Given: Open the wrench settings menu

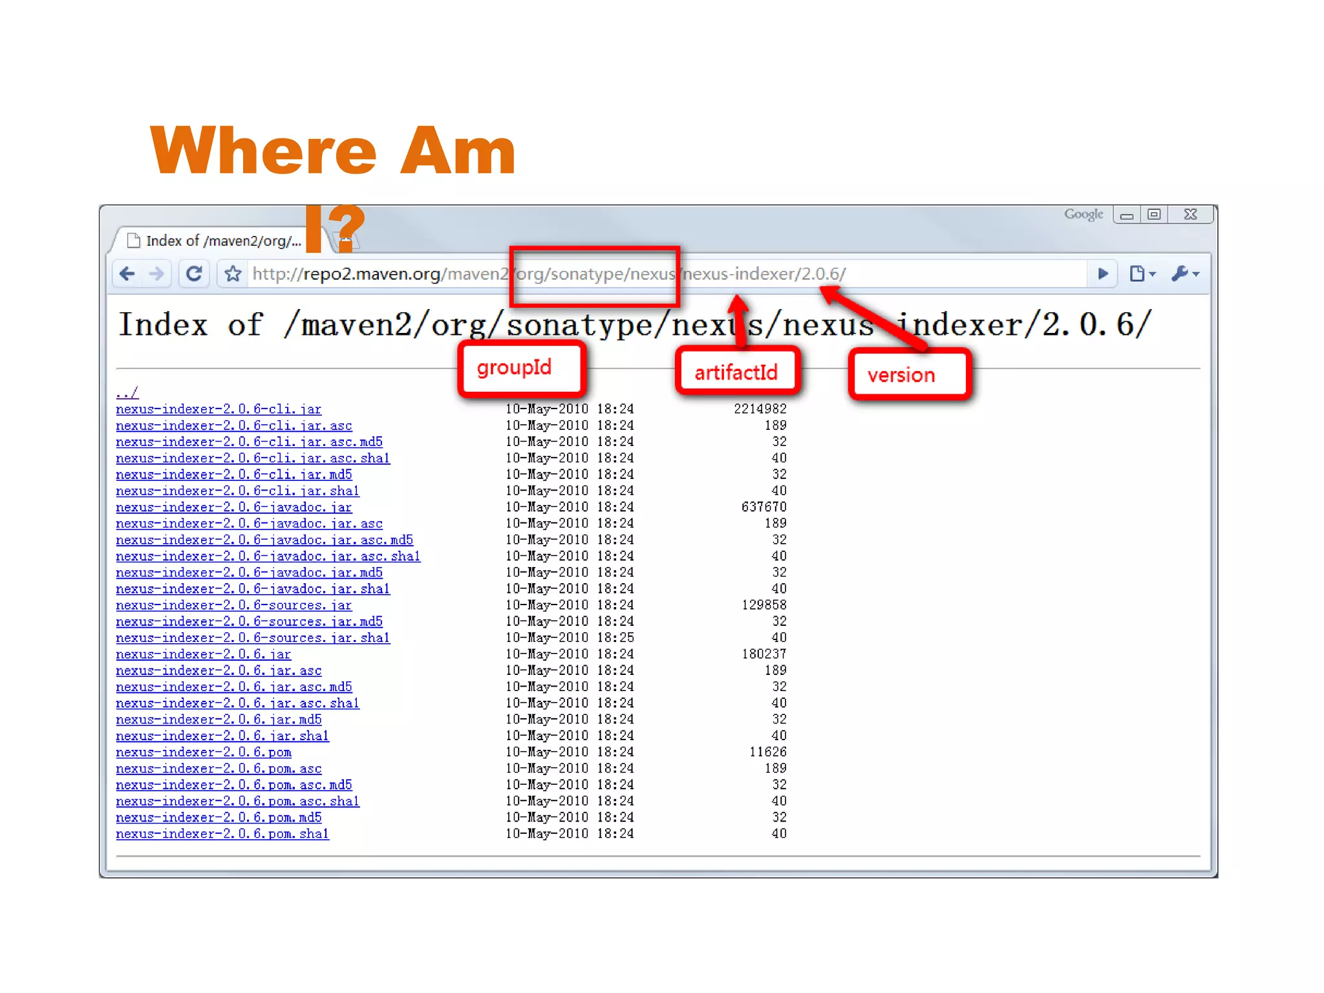Looking at the screenshot, I should point(1184,274).
